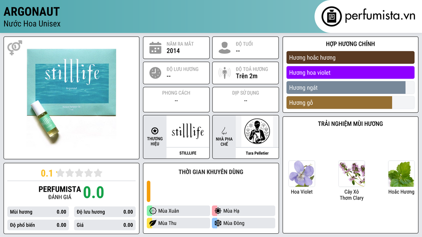Click the Trải nghiệm mùi hương heading

[350, 124]
